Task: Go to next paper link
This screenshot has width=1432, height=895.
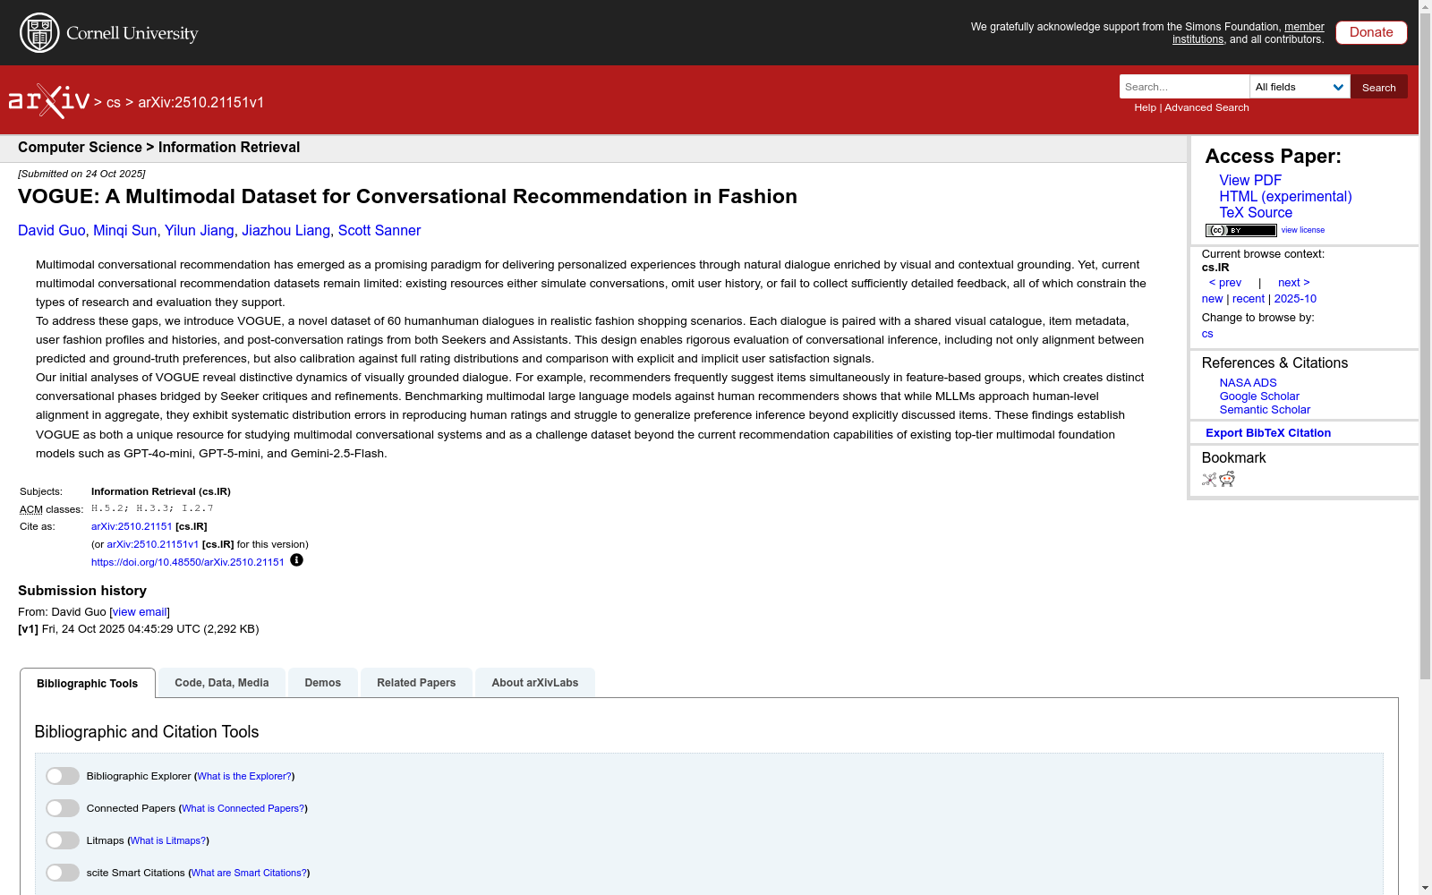Action: coord(1293,282)
